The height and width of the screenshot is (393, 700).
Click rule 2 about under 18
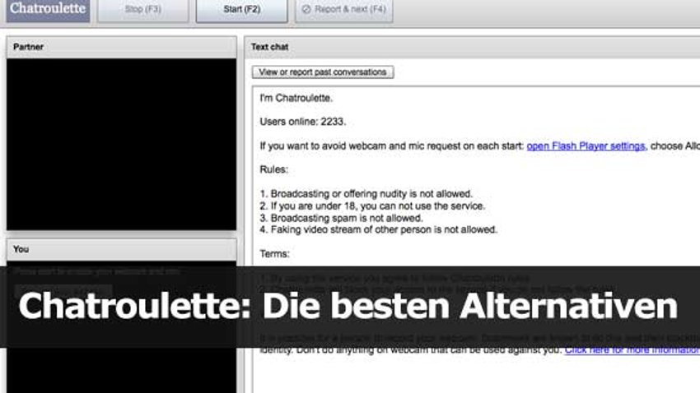click(372, 206)
